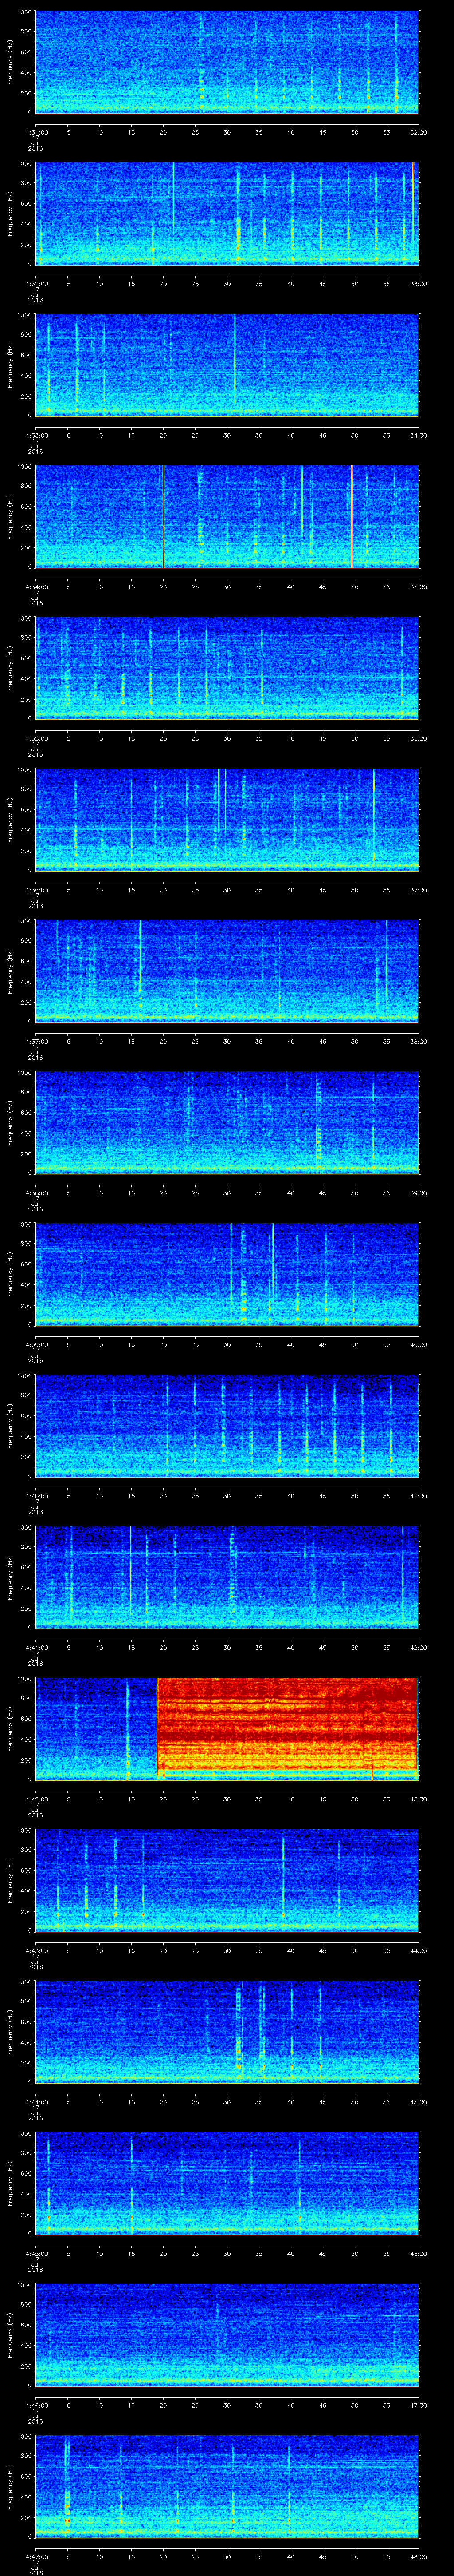The height and width of the screenshot is (2576, 454).
Task: Click the 4:38:00 start time label
Action: tap(36, 1193)
